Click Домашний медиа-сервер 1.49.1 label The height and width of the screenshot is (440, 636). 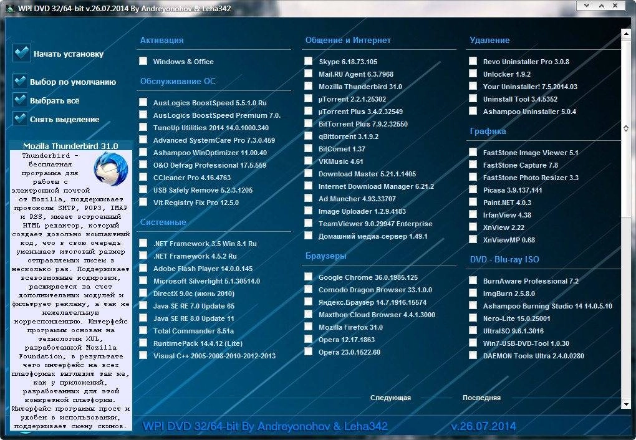373,236
